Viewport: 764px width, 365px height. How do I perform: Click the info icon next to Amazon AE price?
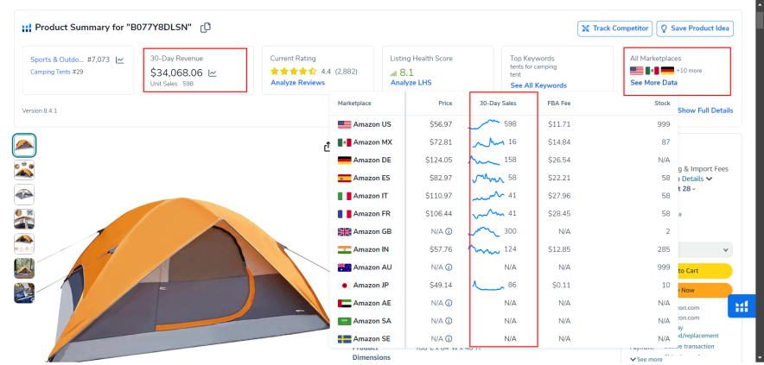point(449,303)
